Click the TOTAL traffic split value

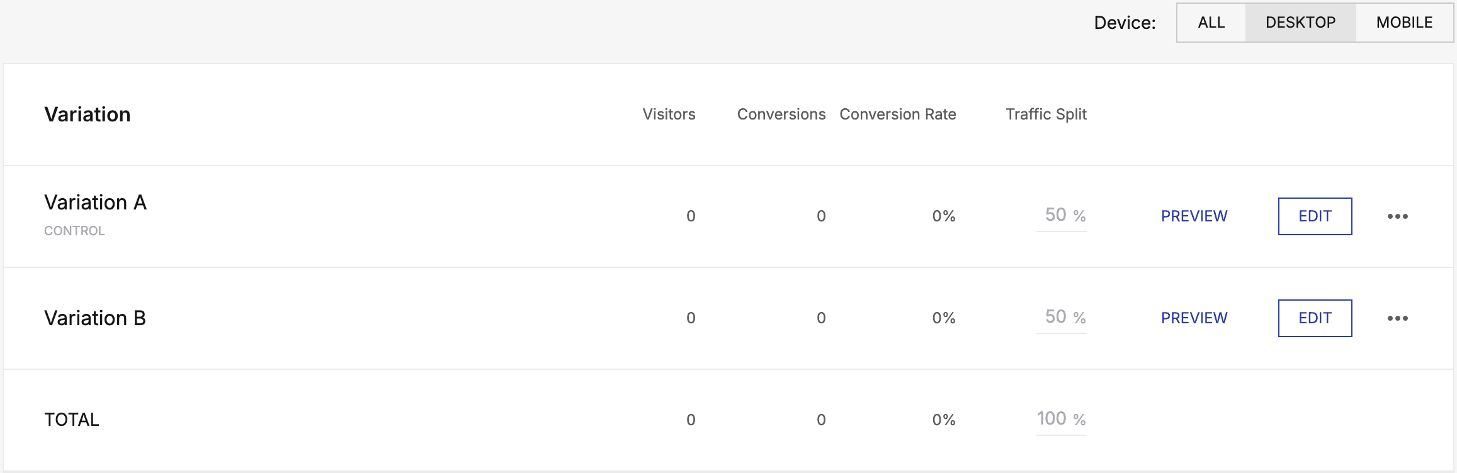(1052, 419)
